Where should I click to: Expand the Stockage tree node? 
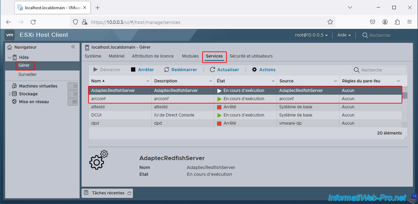[9, 94]
